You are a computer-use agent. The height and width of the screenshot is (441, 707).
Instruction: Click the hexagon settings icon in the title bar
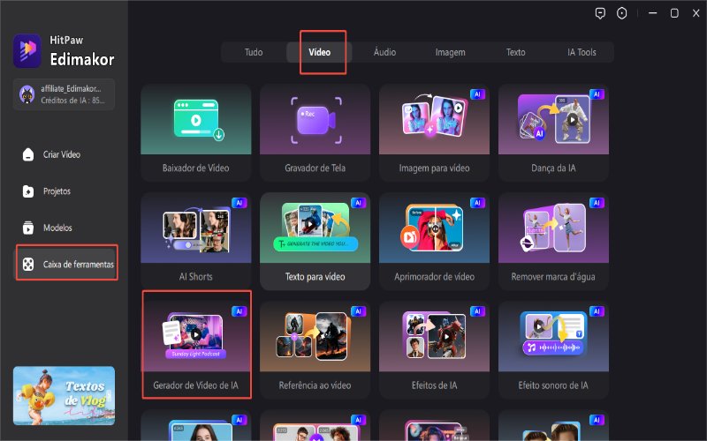[622, 13]
